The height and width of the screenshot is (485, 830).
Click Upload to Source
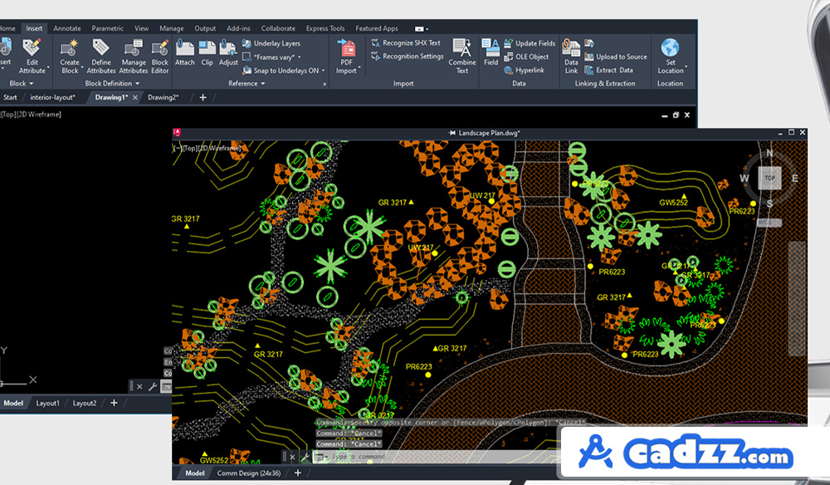616,56
